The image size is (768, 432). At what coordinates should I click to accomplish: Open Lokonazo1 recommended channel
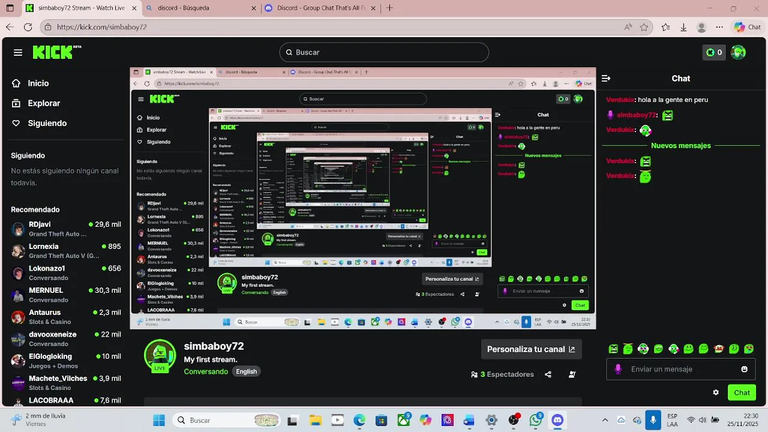pyautogui.click(x=66, y=273)
